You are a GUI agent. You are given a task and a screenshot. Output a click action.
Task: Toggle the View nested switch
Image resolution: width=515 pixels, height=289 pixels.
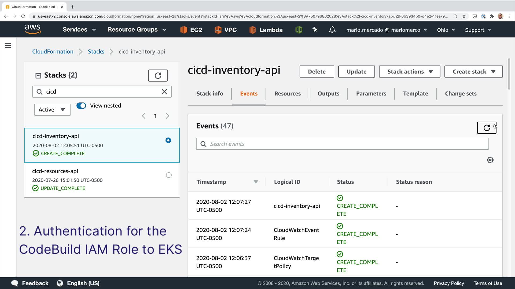pos(81,106)
